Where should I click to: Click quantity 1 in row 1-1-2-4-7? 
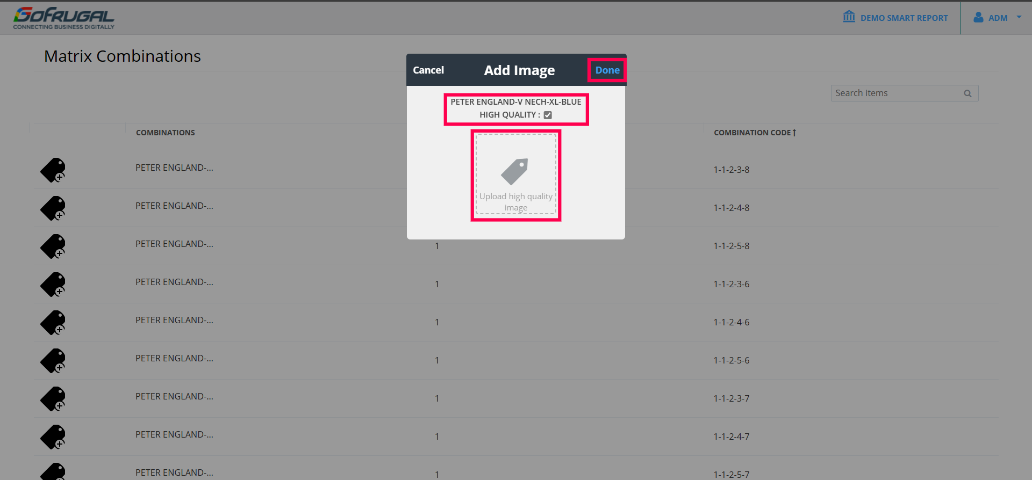click(x=437, y=437)
